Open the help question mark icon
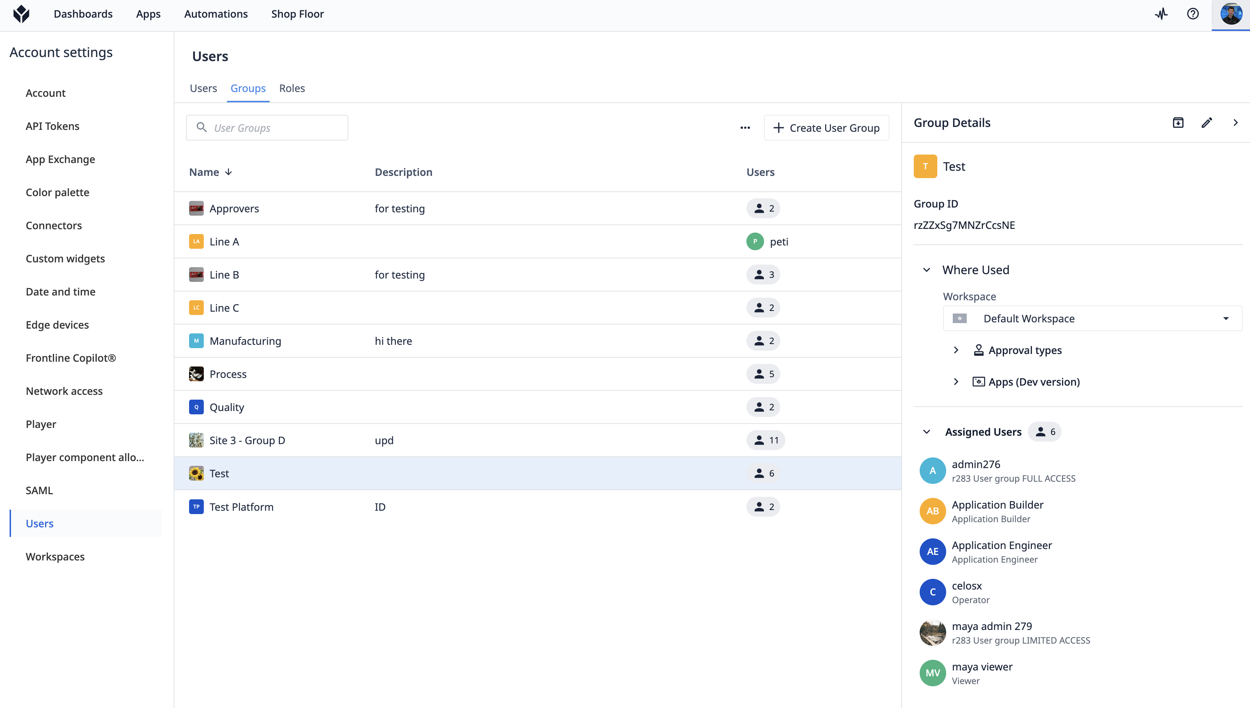Viewport: 1250px width, 708px height. [x=1193, y=14]
